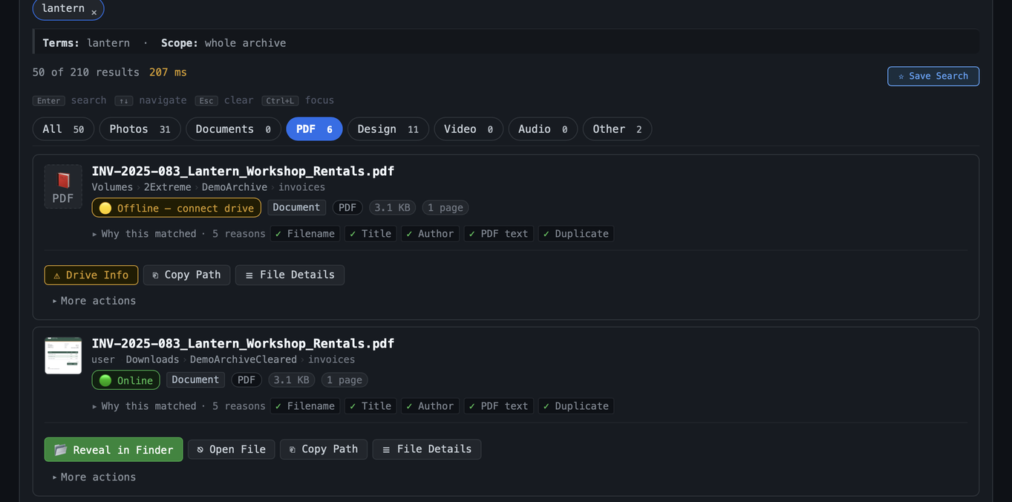Open the invoice thumbnail of online result
This screenshot has height=502, width=1012.
63,356
